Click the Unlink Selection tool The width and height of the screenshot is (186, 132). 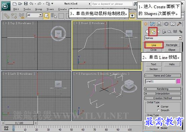coord(14,16)
